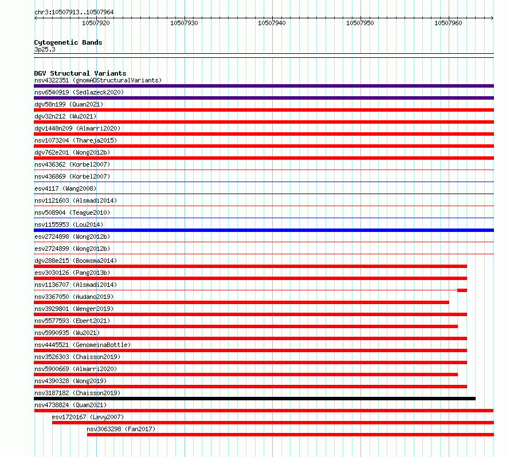Click the red bar for esv1720167 Levy2007

coord(273,423)
